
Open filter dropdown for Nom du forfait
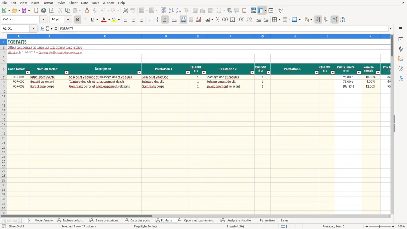(66, 73)
